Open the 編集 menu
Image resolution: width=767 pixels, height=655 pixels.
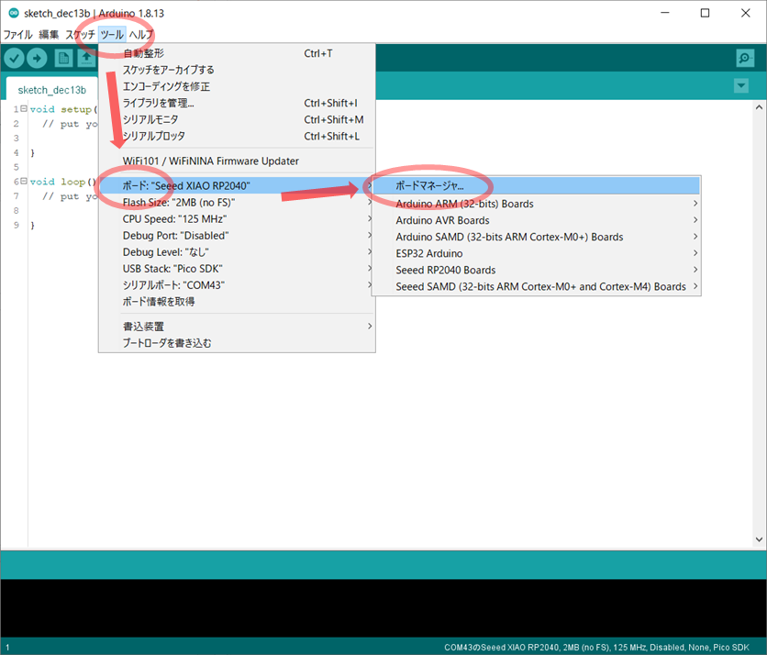49,35
